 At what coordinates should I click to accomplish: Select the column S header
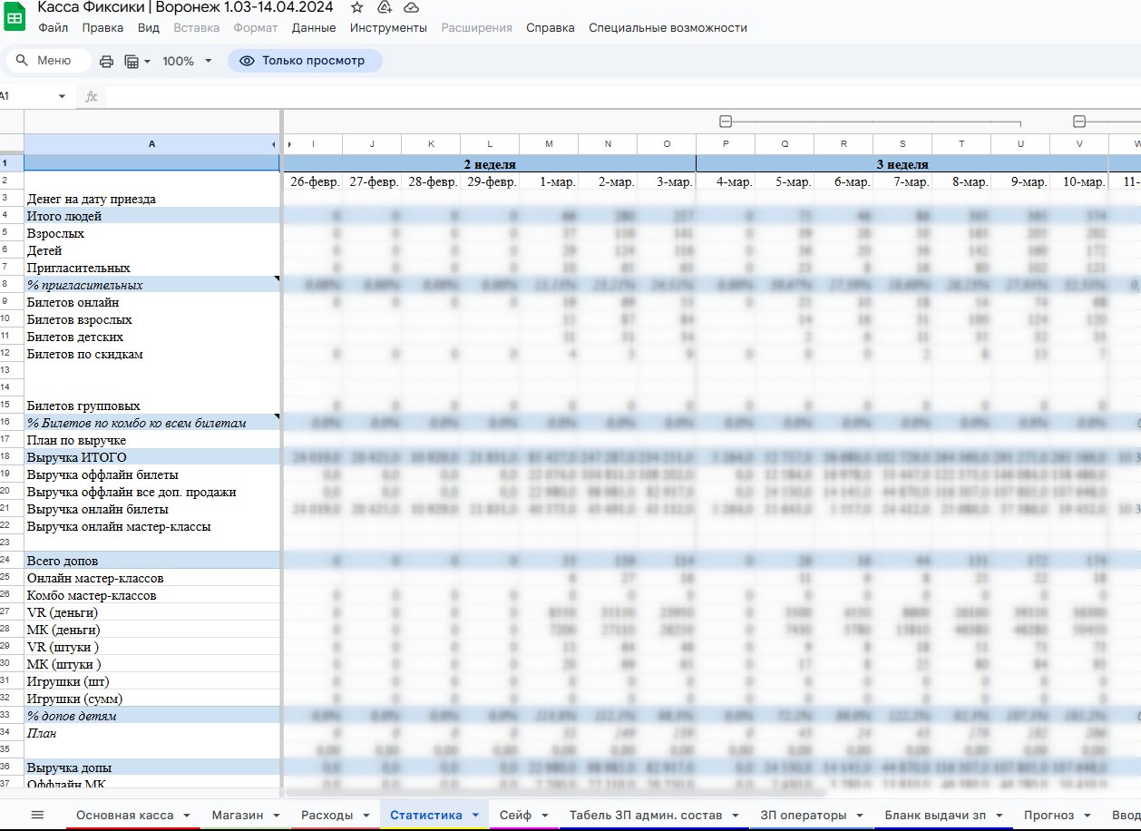pos(902,144)
